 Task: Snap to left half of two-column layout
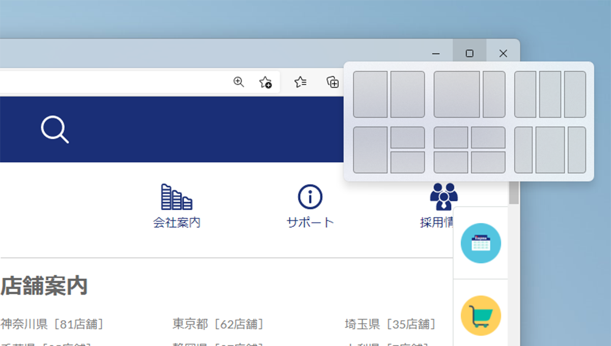371,94
